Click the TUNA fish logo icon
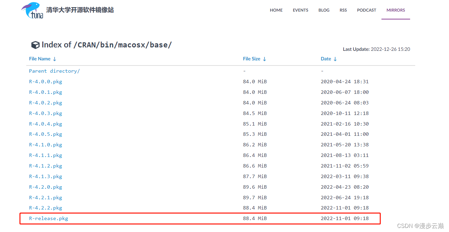This screenshot has width=449, height=232. [x=32, y=10]
